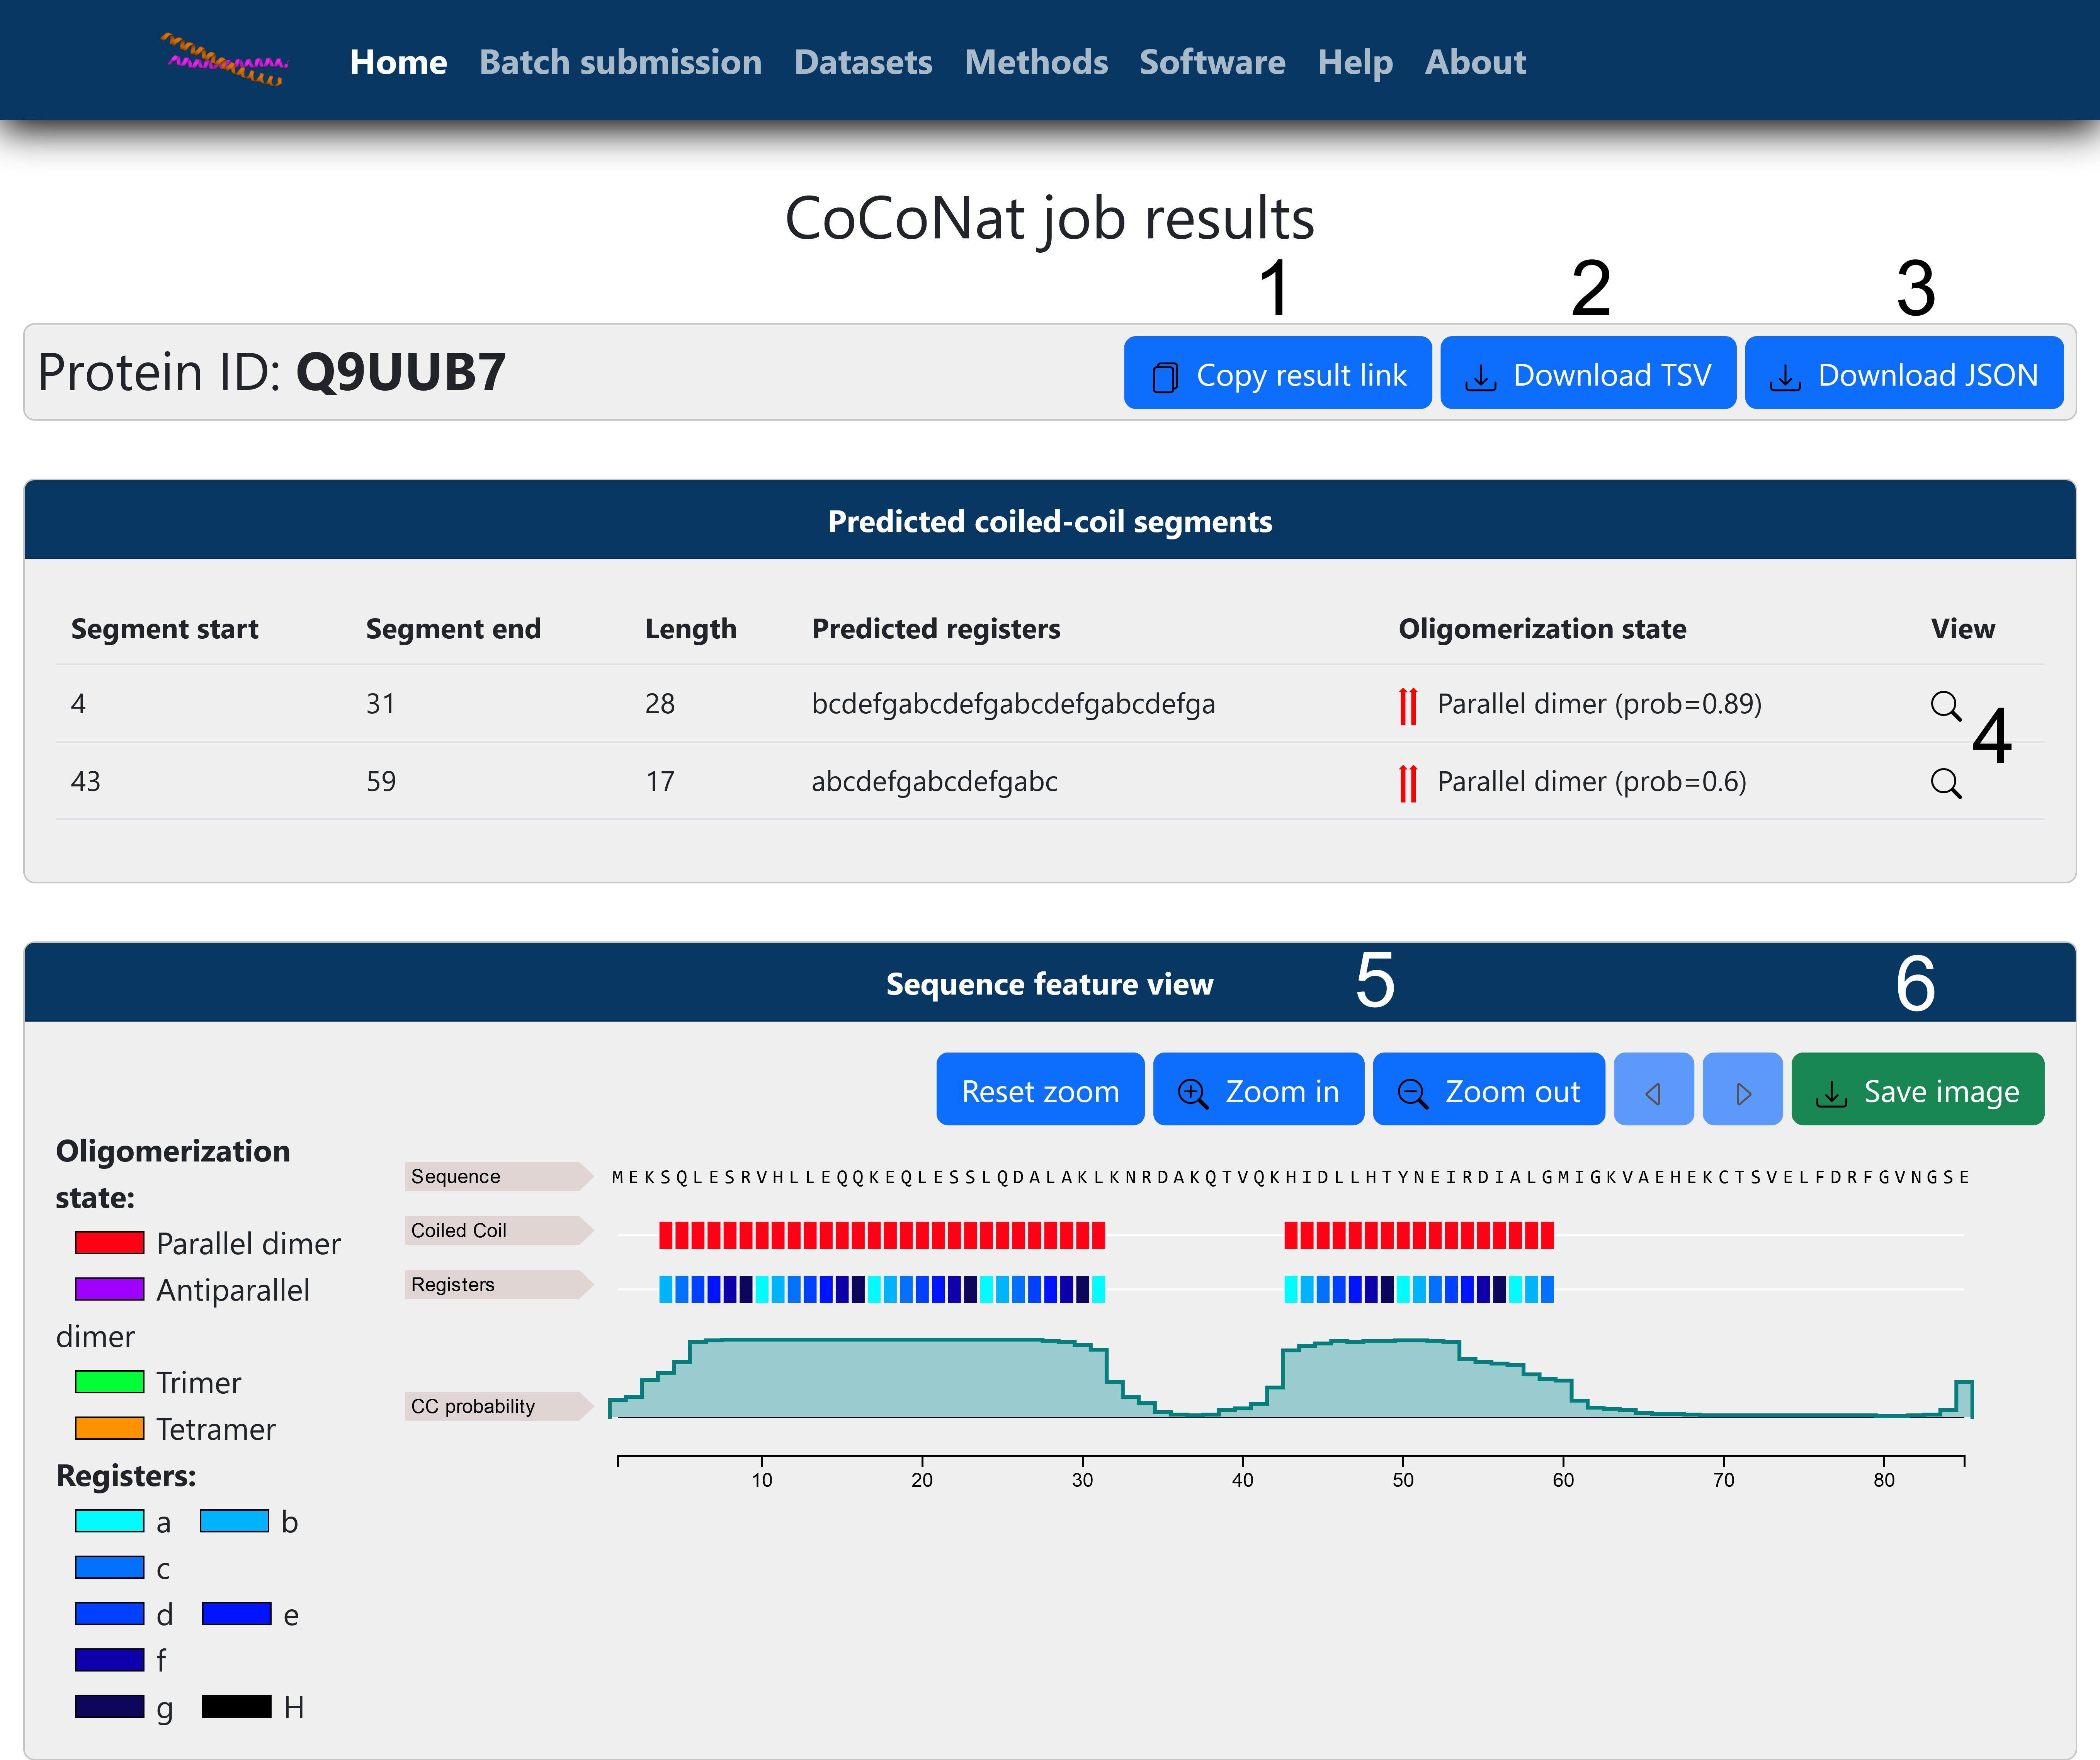Click register 'c' swatch in legend

pos(110,1567)
